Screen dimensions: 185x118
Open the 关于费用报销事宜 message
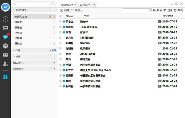pyautogui.click(x=90, y=65)
